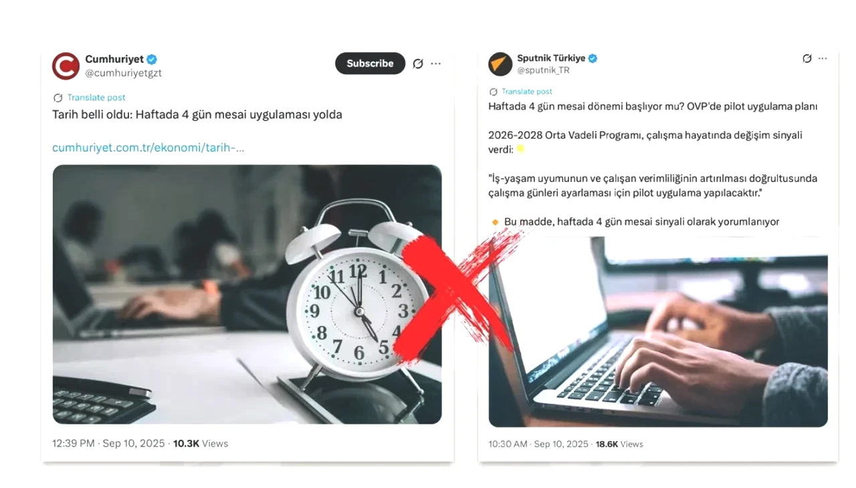Viewport: 856px width, 488px height.
Task: Click Grok icon on Sputnik post
Action: point(807,59)
